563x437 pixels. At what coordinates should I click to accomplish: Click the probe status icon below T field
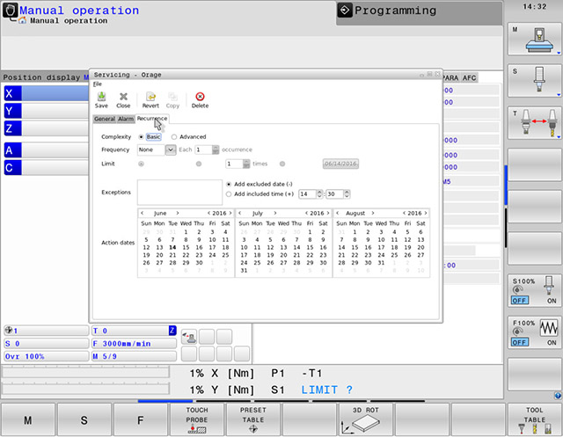tap(189, 337)
